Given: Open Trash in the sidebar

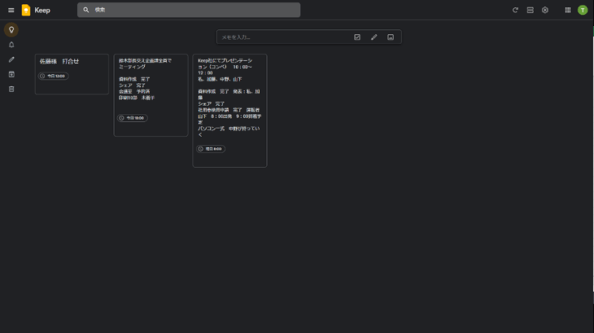Looking at the screenshot, I should point(11,89).
